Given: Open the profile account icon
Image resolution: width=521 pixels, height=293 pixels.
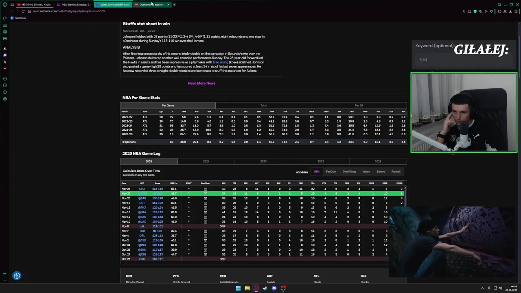Looking at the screenshot, I should 505,11.
